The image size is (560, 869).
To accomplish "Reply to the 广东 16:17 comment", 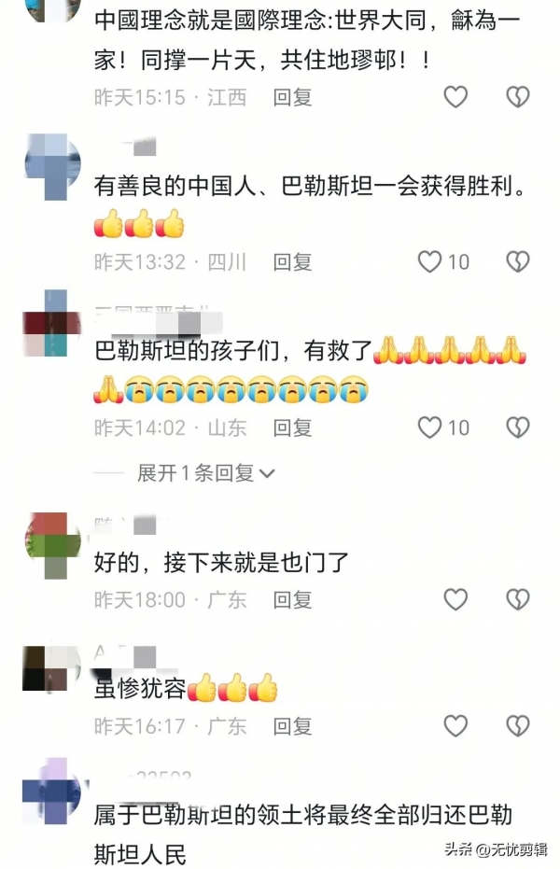I will tap(292, 725).
